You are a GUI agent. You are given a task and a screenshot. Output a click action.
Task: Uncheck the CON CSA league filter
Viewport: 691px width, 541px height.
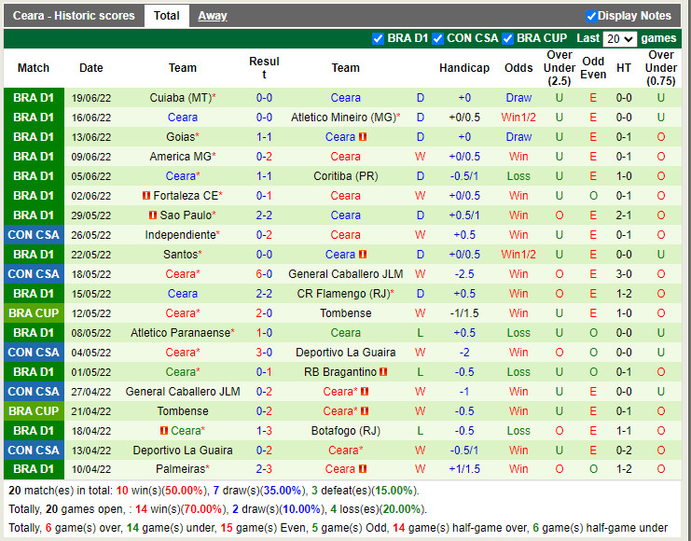tap(437, 39)
